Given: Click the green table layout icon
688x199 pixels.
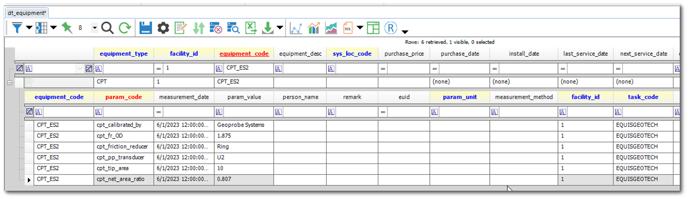Looking at the screenshot, I should pos(373,28).
